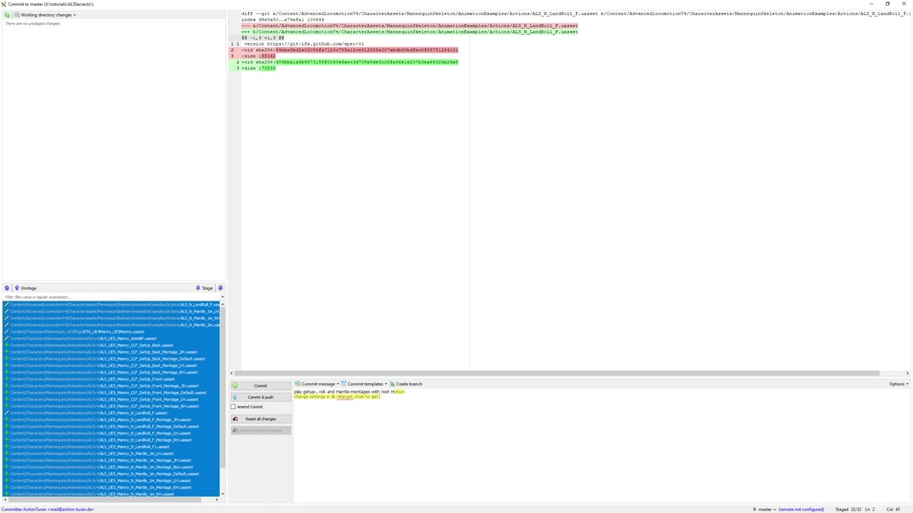Click the Reset all changes button
Image resolution: width=913 pixels, height=513 pixels.
pos(260,419)
